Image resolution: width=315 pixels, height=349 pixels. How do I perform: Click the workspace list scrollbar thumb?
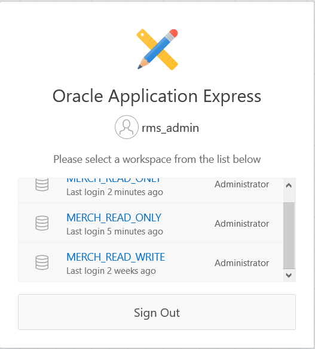click(289, 236)
